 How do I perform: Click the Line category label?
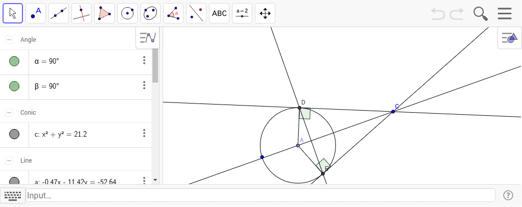(26, 161)
